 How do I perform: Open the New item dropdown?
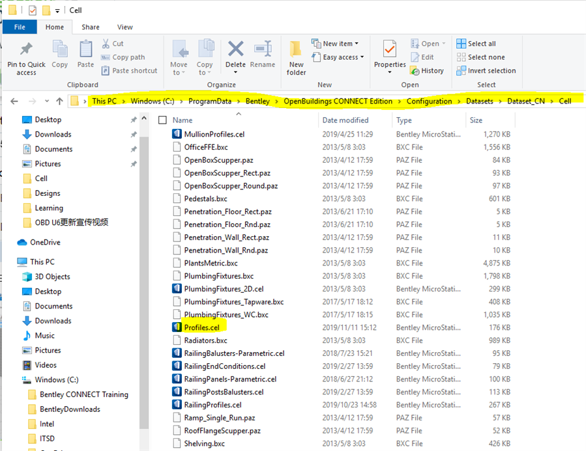point(335,44)
